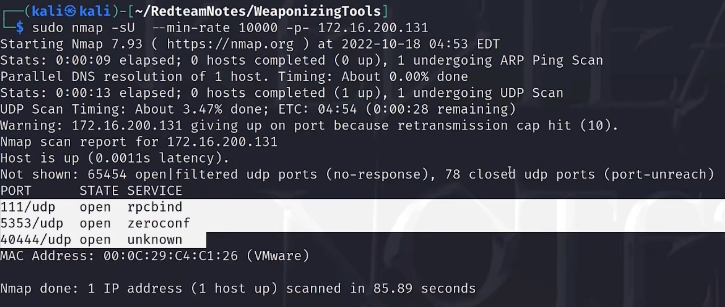The width and height of the screenshot is (725, 307).
Task: Click the MAC address 00:0C:29:C4:C1:26
Action: (170, 256)
